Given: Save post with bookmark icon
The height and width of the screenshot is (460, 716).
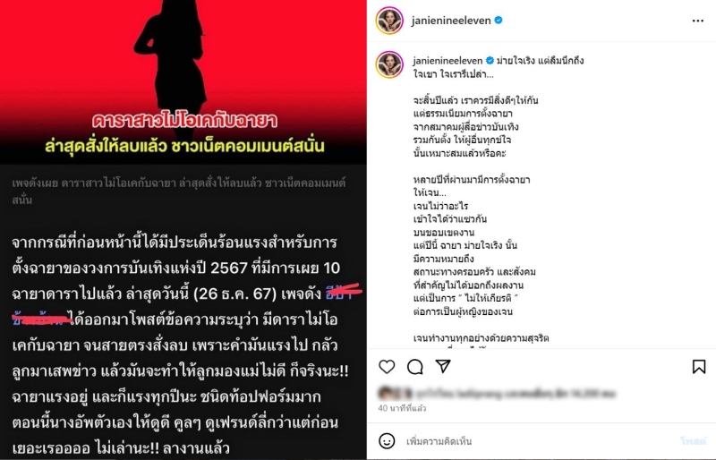Looking at the screenshot, I should click(699, 367).
